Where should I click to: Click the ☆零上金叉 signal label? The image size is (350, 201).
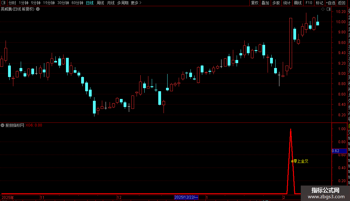(x=300, y=161)
